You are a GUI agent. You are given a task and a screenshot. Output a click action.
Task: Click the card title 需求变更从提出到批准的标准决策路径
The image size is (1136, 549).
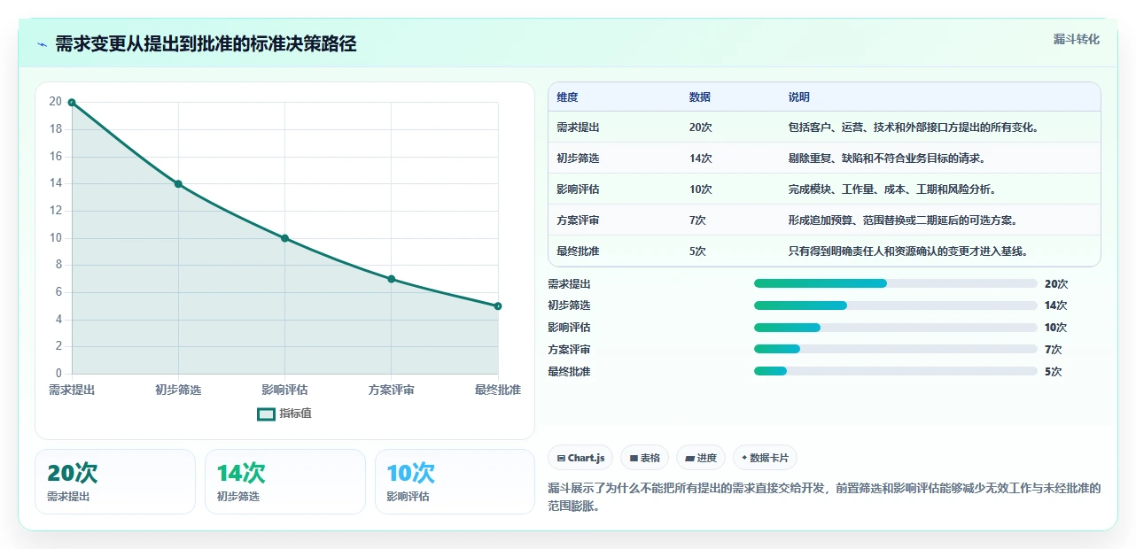tap(206, 44)
